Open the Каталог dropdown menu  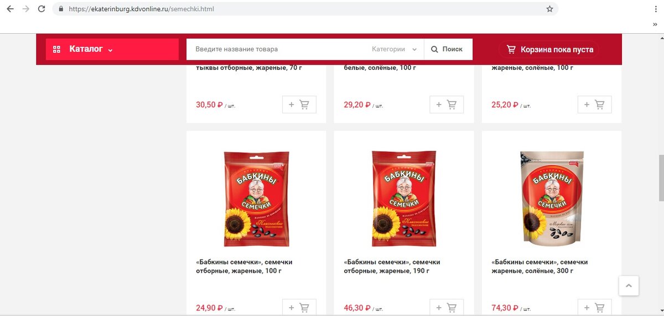(112, 49)
